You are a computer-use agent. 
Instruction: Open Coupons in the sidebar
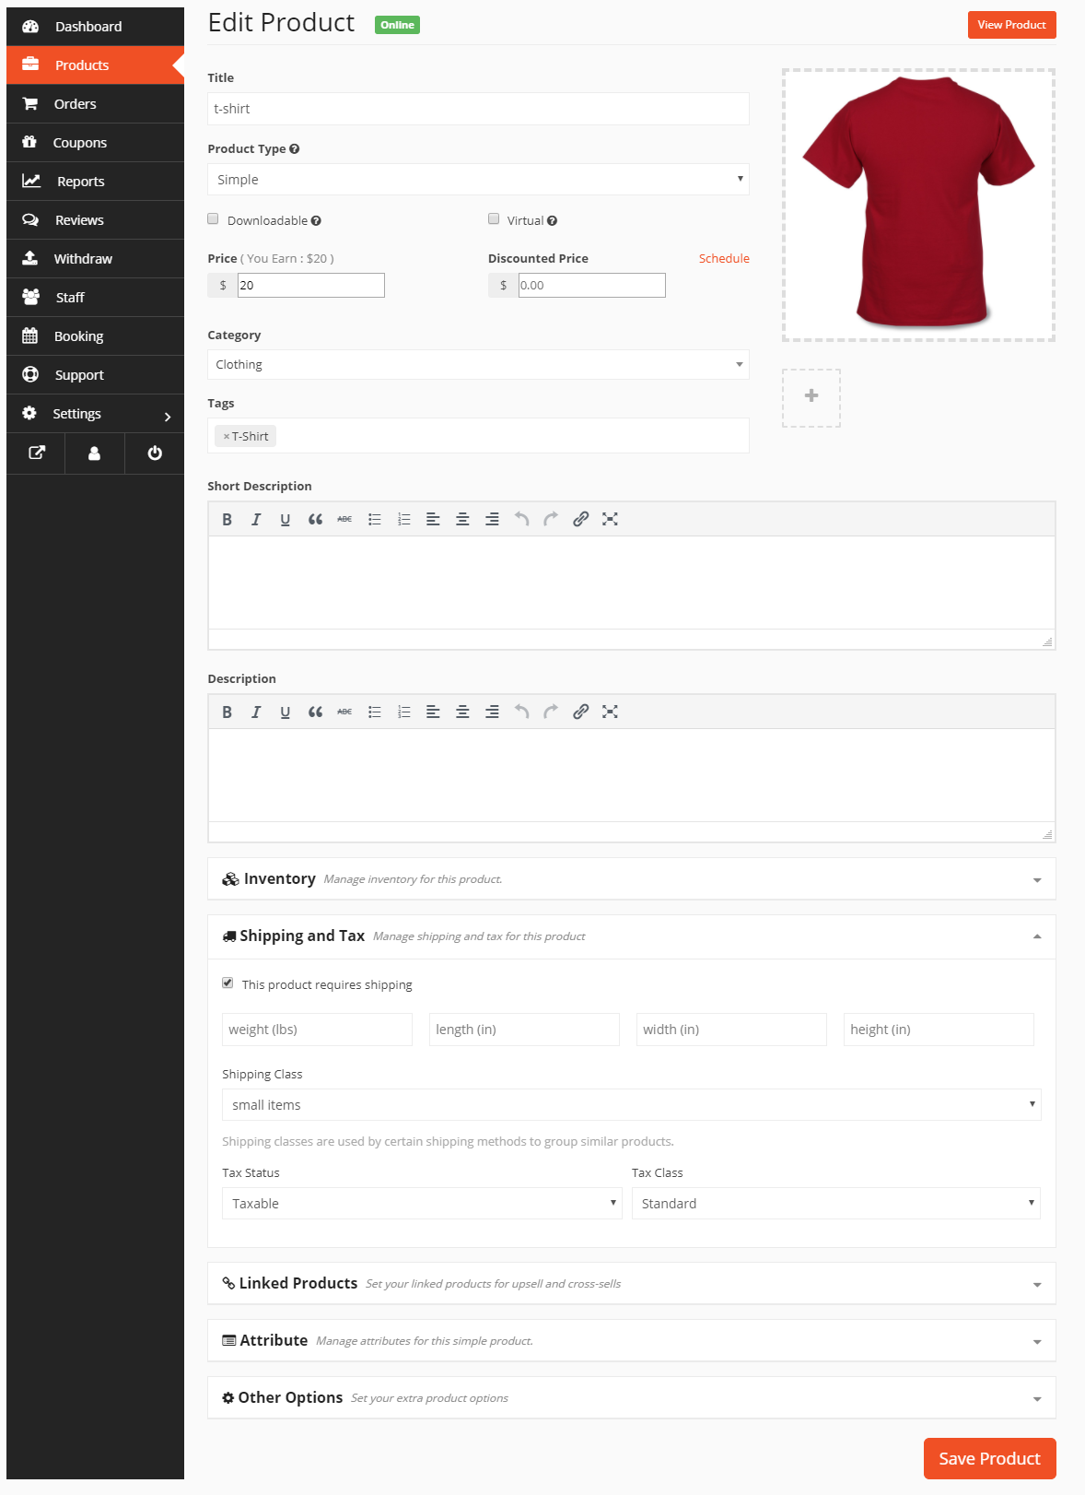click(96, 143)
